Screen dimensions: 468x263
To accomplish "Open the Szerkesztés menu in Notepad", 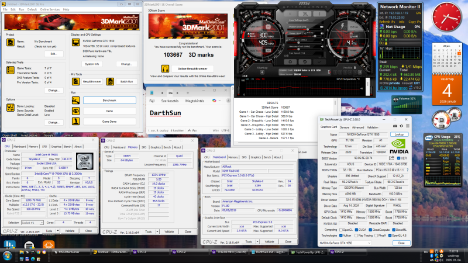I will point(170,101).
